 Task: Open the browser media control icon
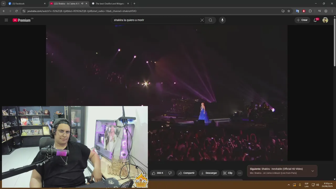pos(319,11)
